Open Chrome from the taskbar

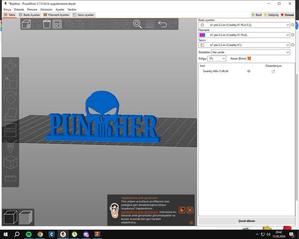coord(40,234)
